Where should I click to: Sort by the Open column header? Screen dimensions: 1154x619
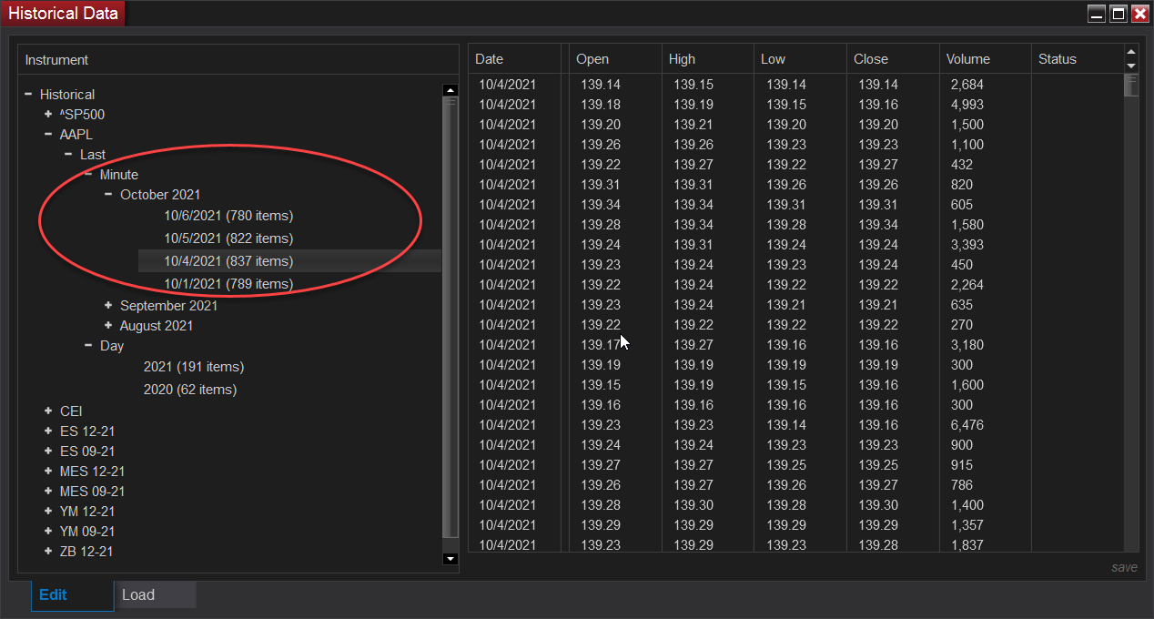pos(615,58)
